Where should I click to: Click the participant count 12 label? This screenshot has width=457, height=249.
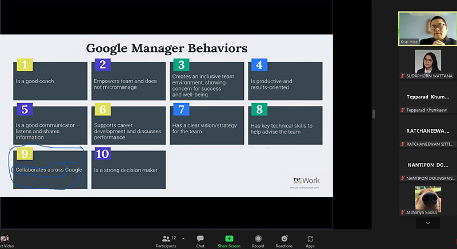click(x=174, y=238)
